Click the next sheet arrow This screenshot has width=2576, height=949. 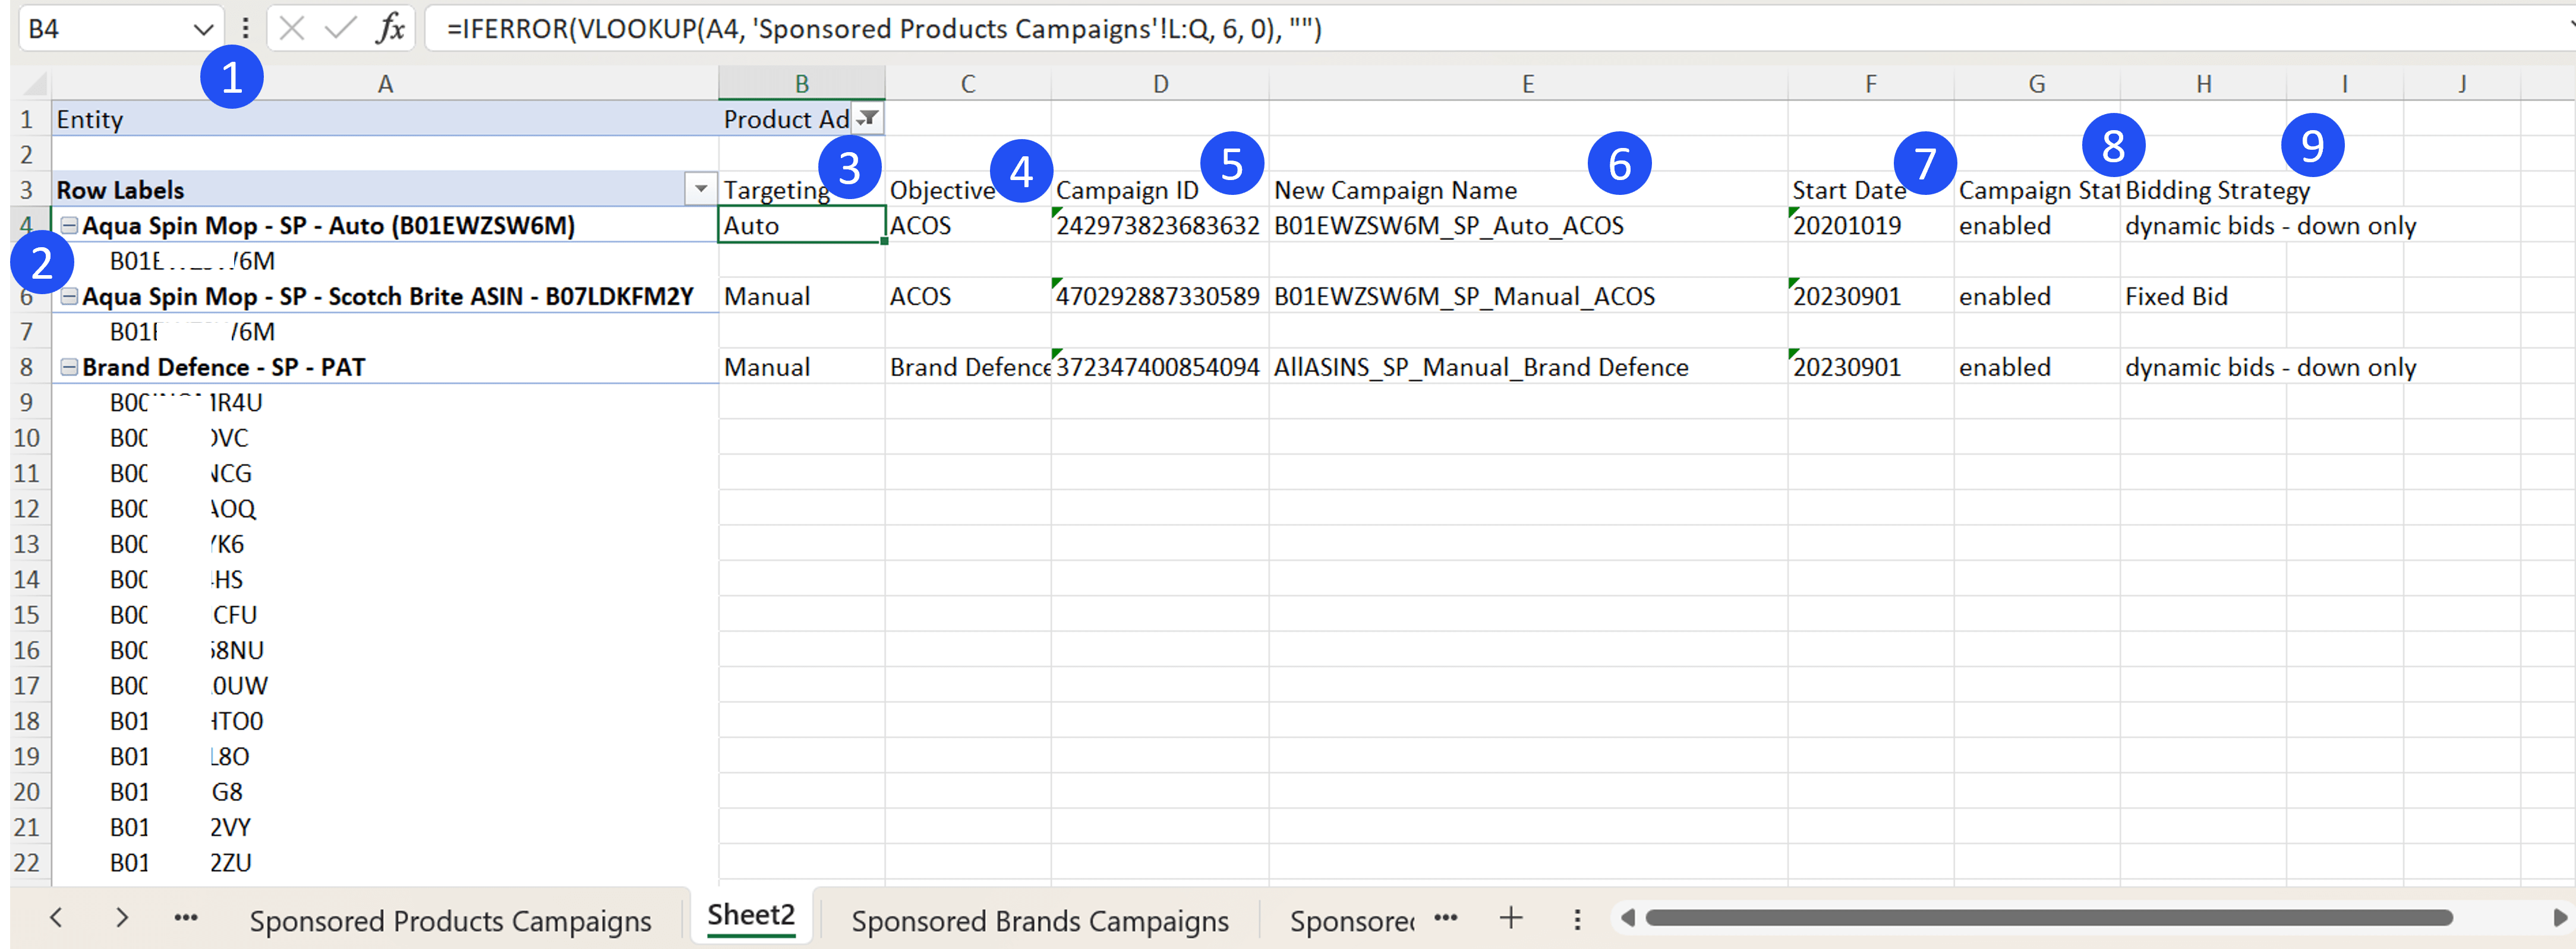[x=122, y=917]
